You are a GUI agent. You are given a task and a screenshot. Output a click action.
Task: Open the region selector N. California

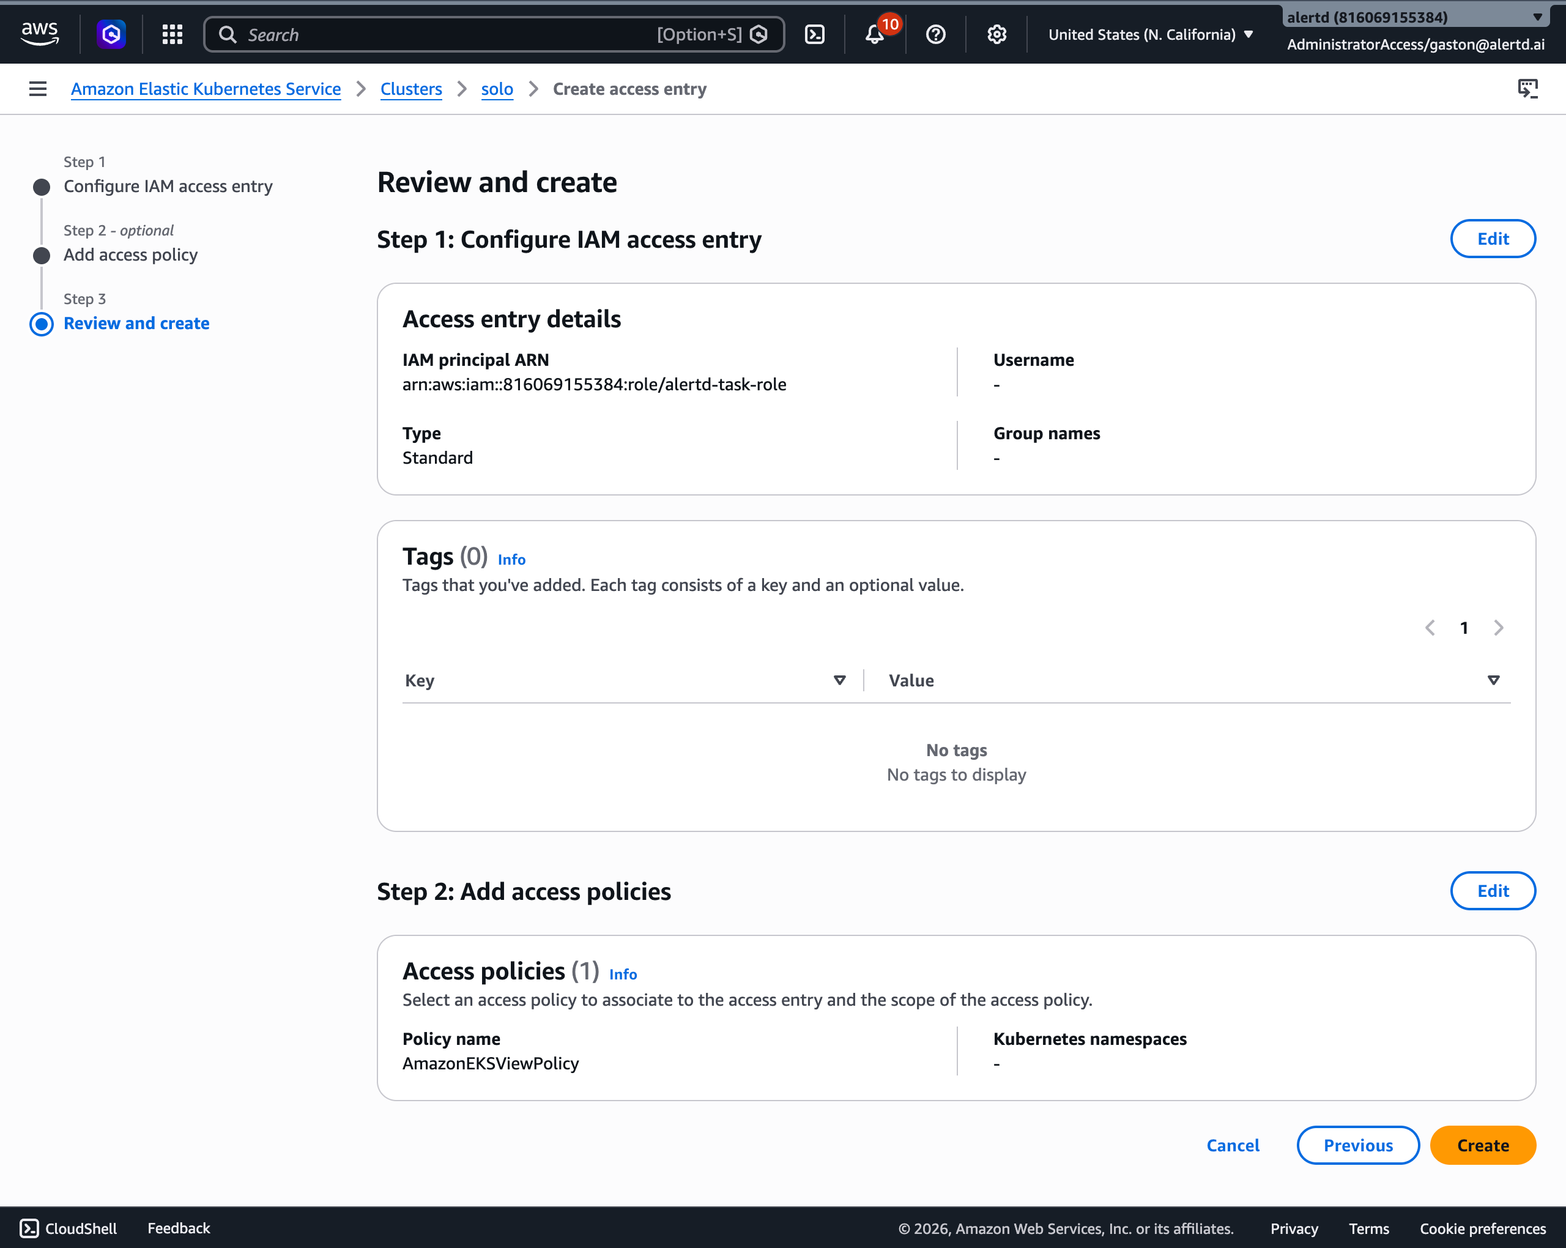click(1151, 34)
